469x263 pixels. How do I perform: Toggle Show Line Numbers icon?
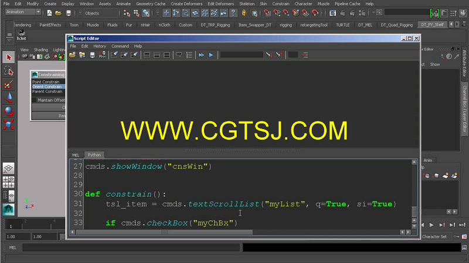click(x=189, y=55)
